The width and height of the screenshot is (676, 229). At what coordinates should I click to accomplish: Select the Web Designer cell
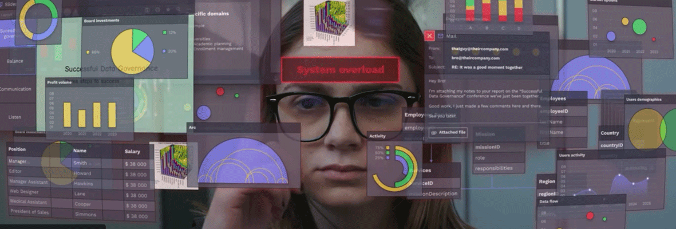[x=23, y=191]
